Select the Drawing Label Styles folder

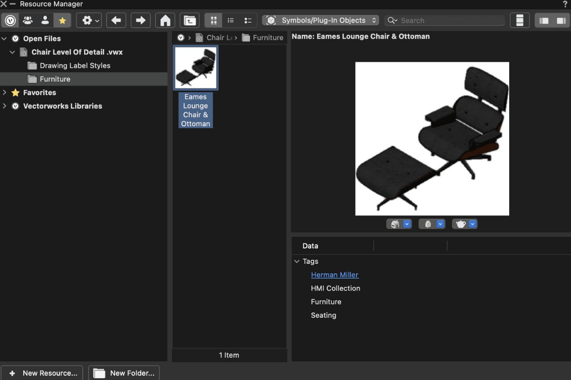tap(75, 66)
